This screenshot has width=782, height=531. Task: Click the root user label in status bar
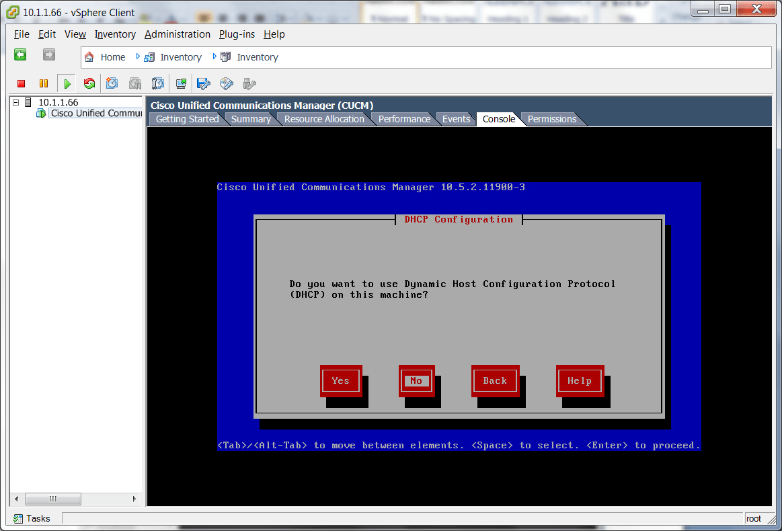coord(753,518)
